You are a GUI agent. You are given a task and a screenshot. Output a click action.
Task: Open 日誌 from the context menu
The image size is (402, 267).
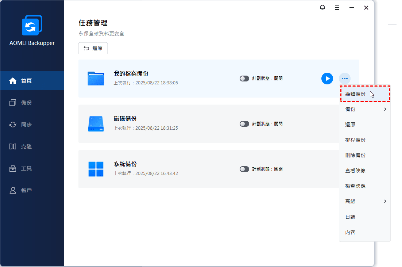point(364,217)
